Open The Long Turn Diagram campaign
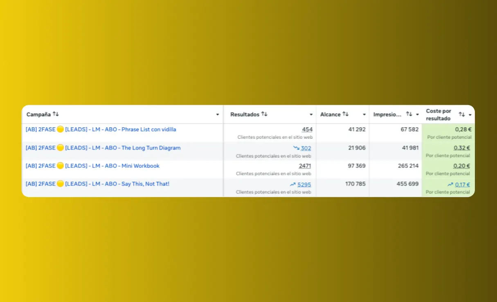 (103, 148)
